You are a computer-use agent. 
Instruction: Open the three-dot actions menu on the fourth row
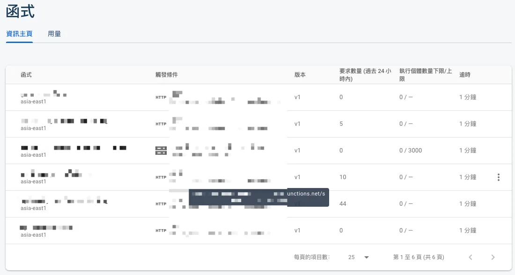pyautogui.click(x=498, y=177)
